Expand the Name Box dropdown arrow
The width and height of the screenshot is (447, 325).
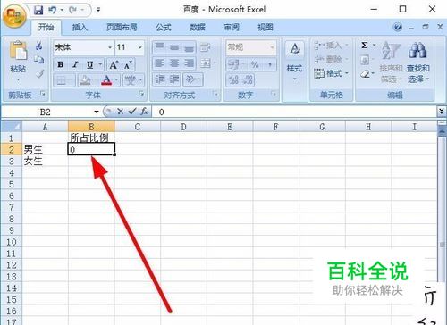[97, 112]
